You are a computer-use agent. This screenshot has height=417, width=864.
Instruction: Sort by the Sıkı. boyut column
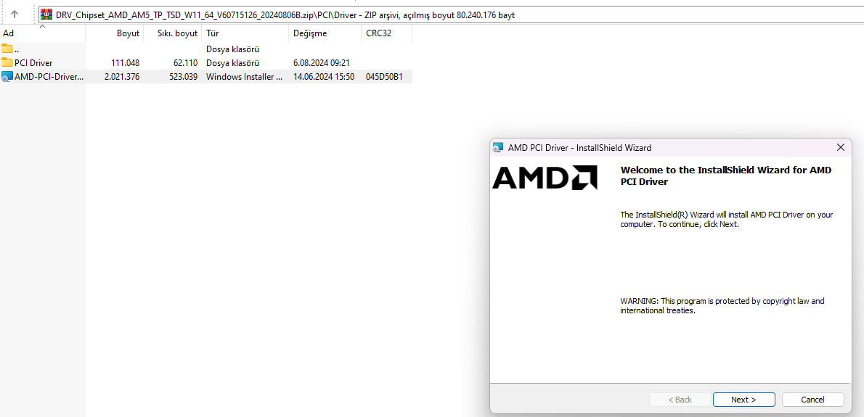(x=173, y=33)
